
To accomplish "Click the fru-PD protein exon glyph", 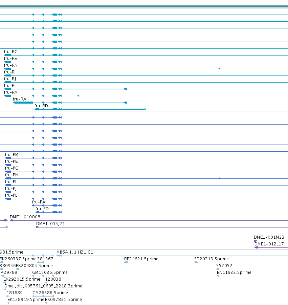I will tap(37, 212).
